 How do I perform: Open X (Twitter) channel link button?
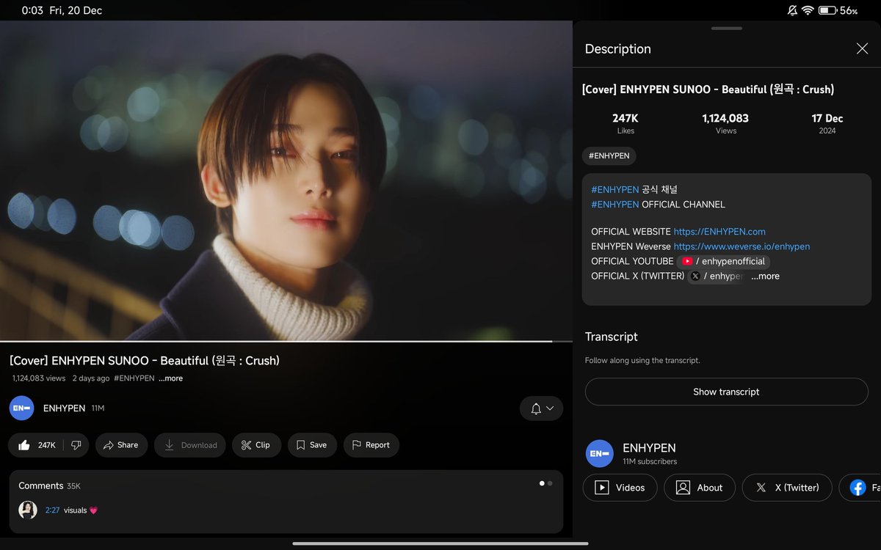click(x=787, y=488)
